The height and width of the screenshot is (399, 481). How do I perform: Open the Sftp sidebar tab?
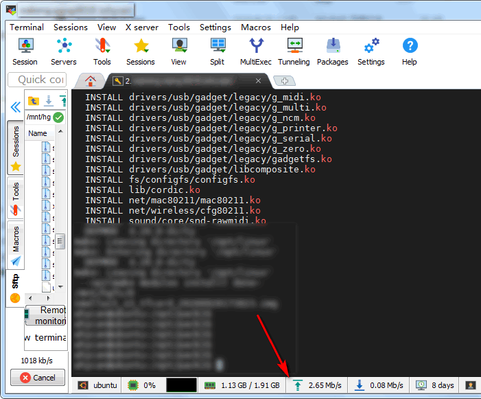[15, 288]
